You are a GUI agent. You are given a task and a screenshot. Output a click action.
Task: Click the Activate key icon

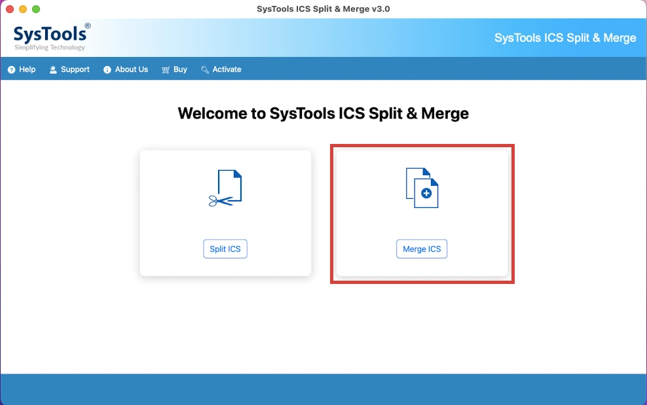click(205, 70)
